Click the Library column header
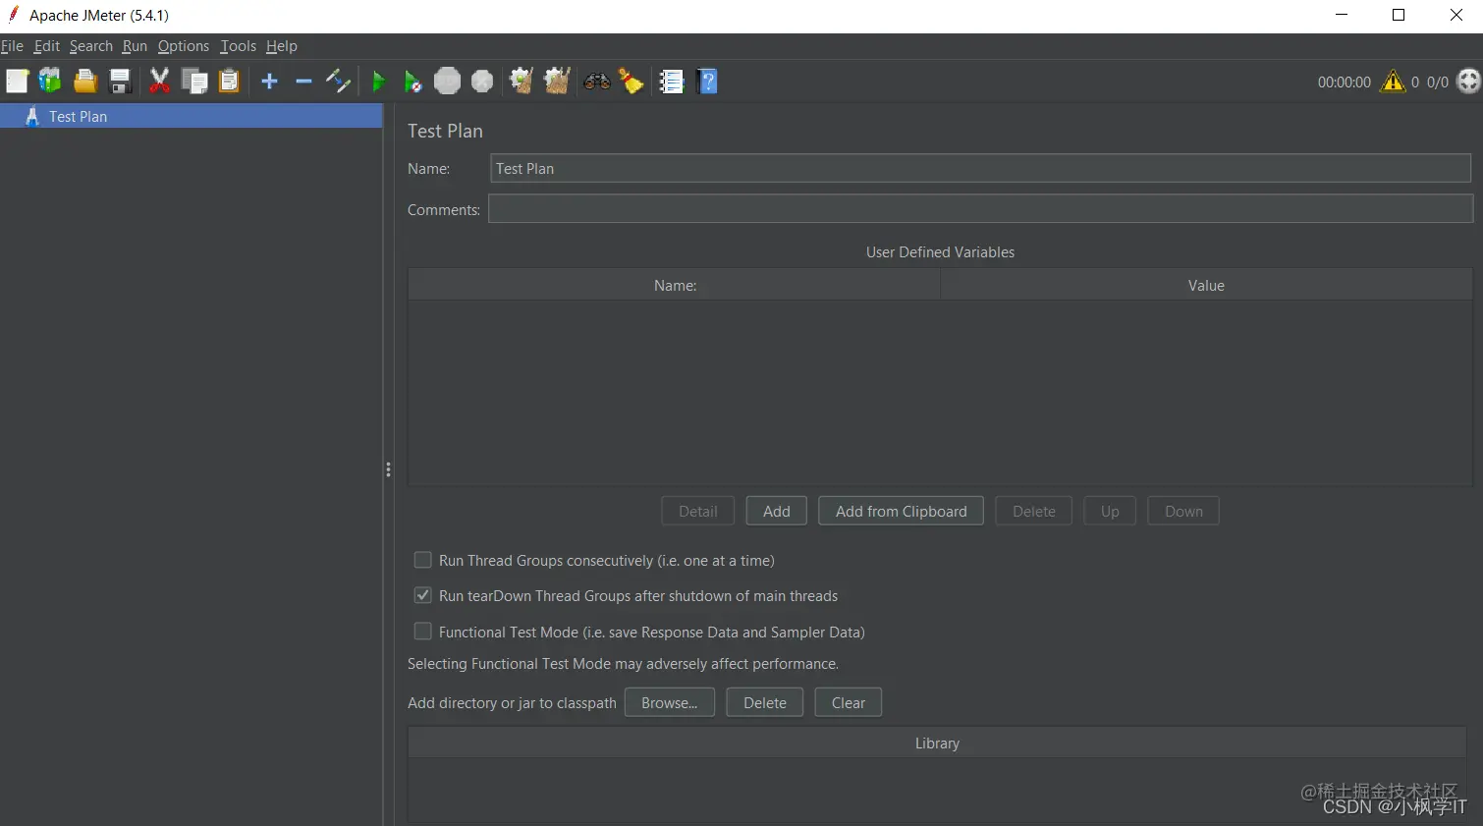The image size is (1483, 826). tap(937, 743)
